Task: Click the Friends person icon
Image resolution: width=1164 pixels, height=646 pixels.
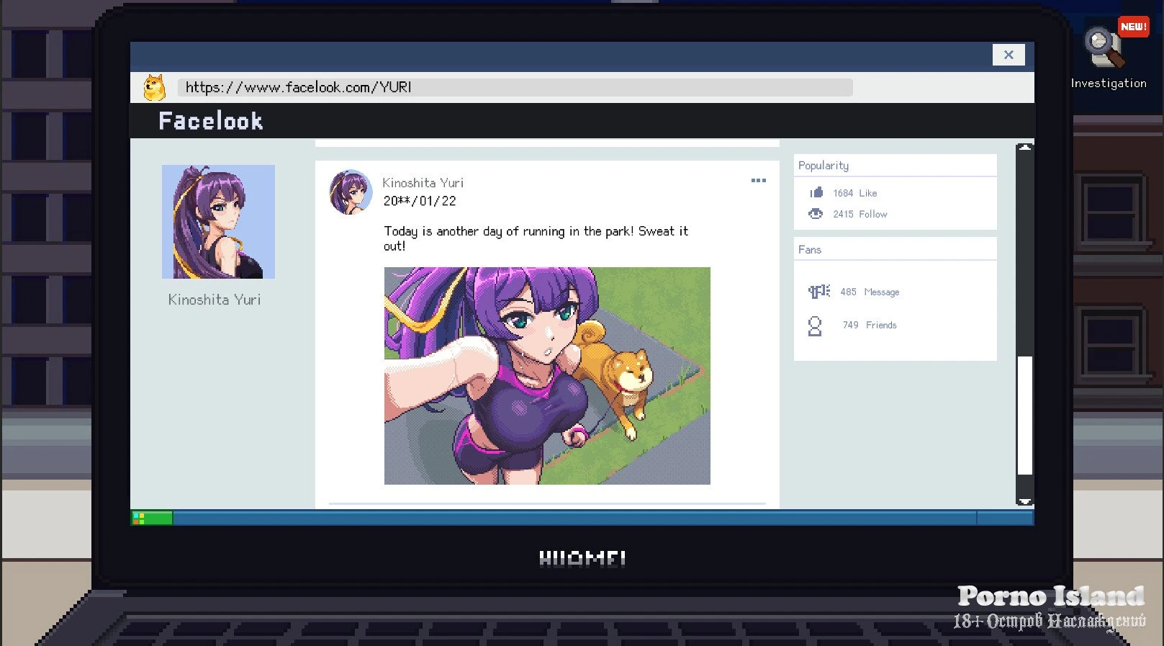Action: [x=815, y=326]
